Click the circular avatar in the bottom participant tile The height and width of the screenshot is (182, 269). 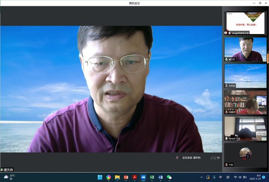click(245, 154)
